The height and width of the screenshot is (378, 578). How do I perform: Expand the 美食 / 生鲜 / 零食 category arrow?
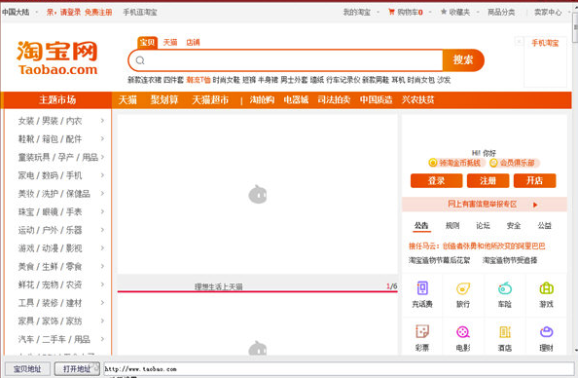102,266
